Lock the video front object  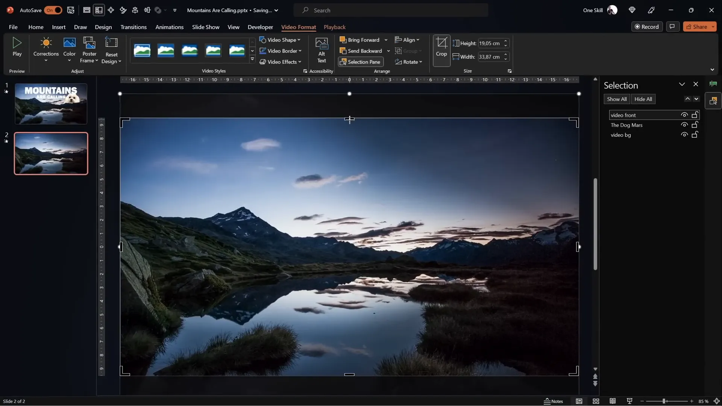tap(695, 115)
